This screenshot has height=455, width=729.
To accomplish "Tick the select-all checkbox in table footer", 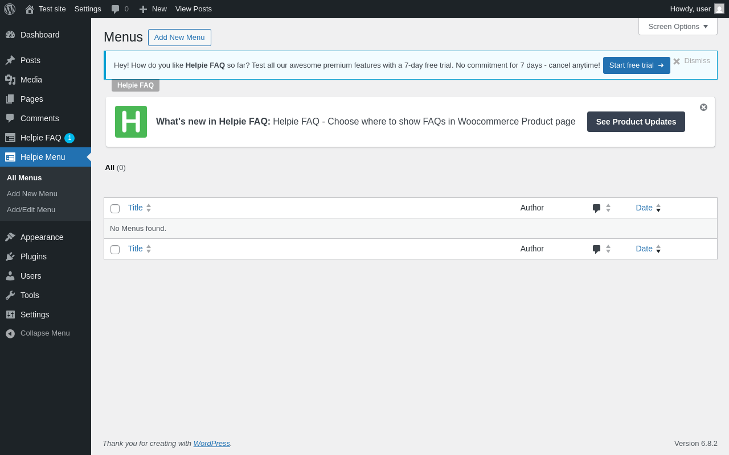I will [115, 250].
